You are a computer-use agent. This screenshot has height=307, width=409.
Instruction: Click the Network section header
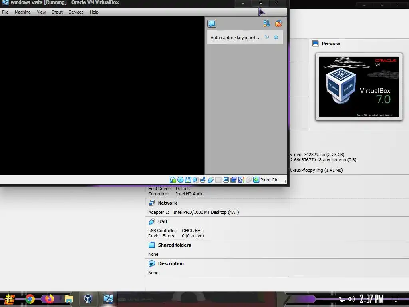click(167, 203)
